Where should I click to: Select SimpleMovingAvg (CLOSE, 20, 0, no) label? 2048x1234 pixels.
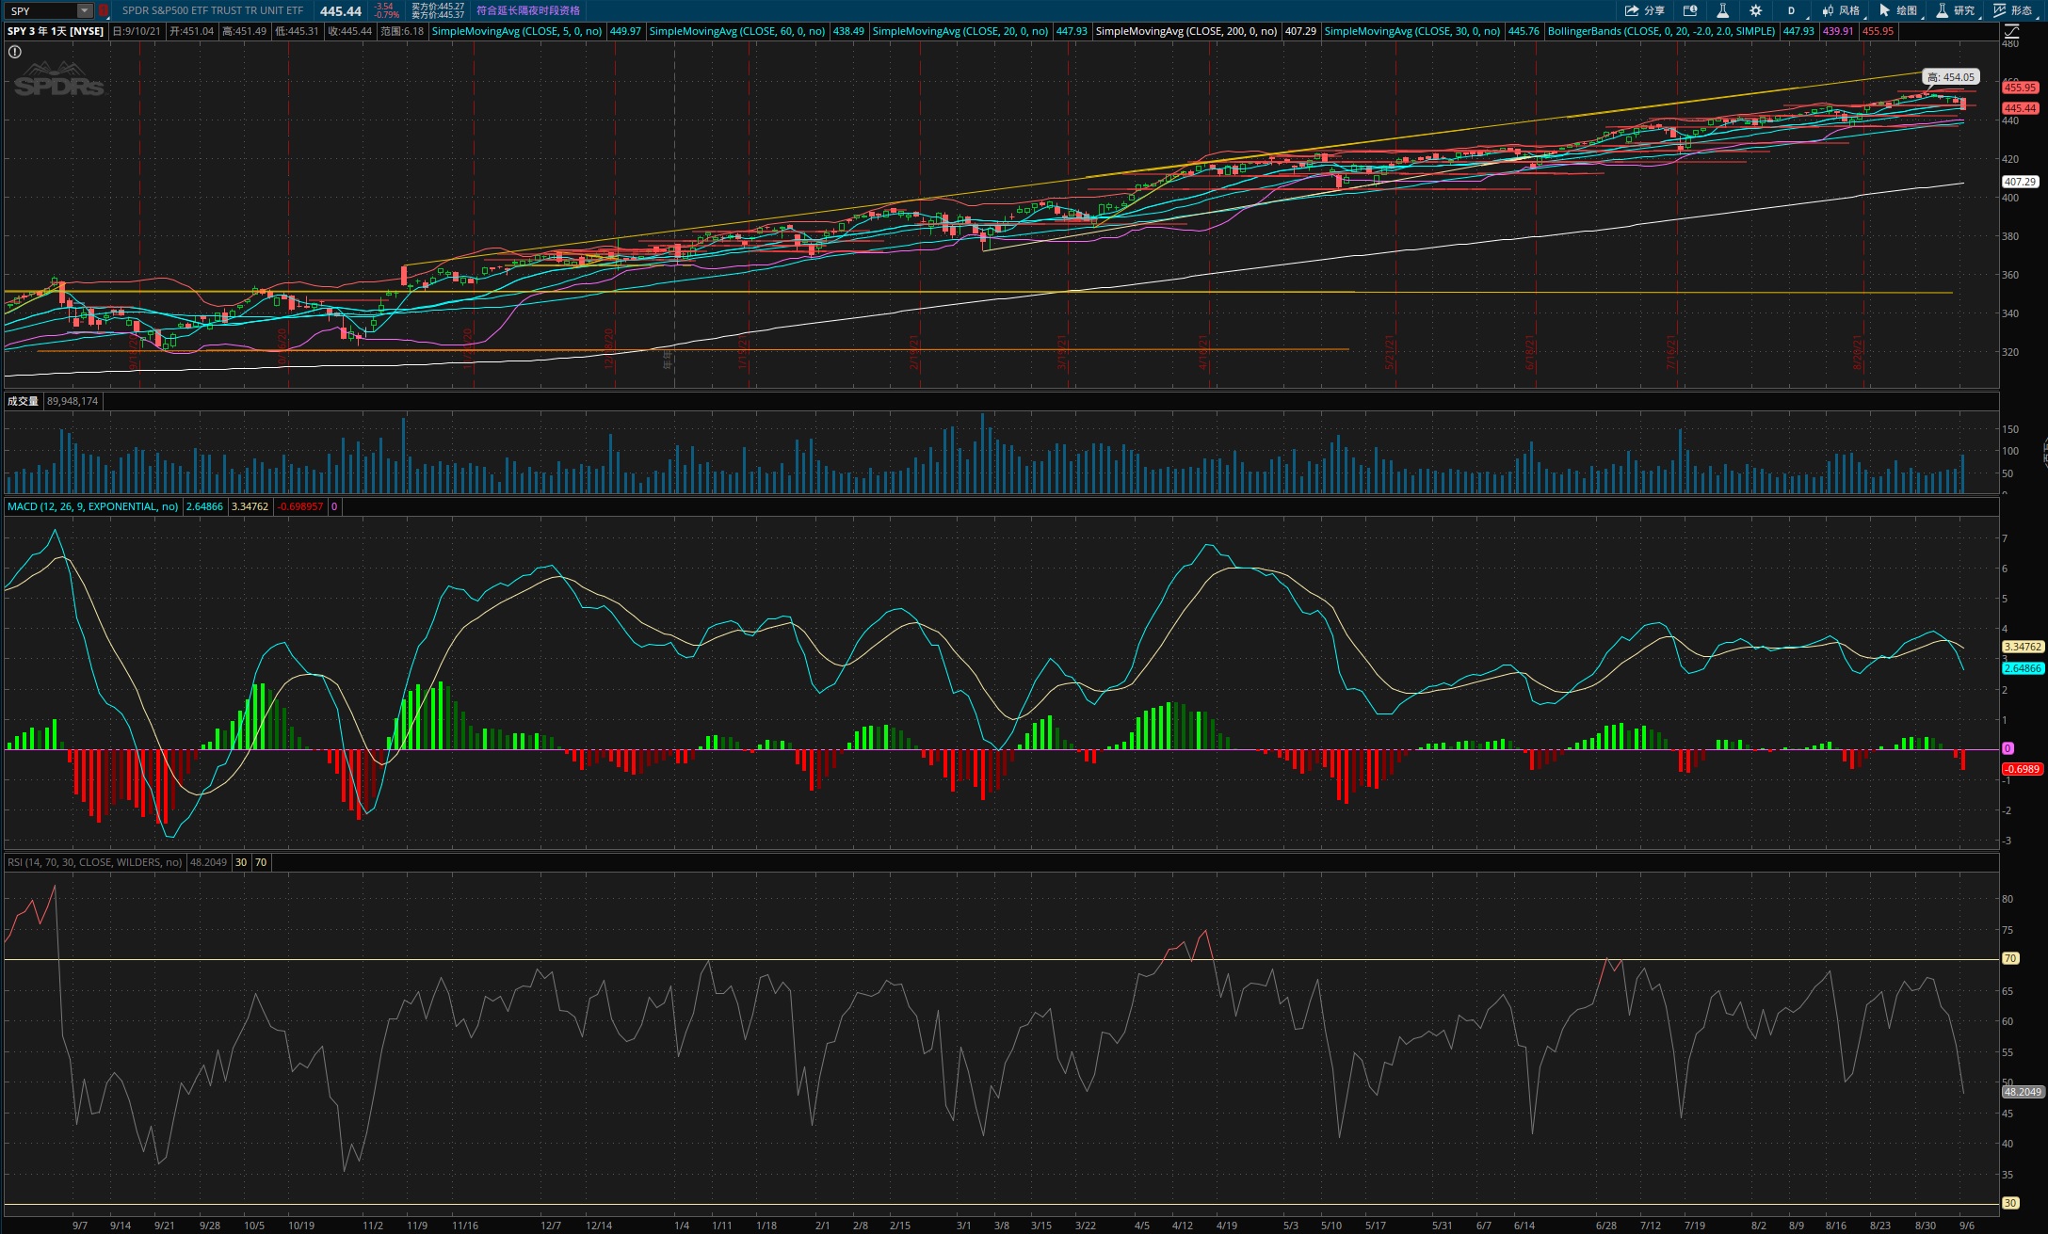coord(960,31)
